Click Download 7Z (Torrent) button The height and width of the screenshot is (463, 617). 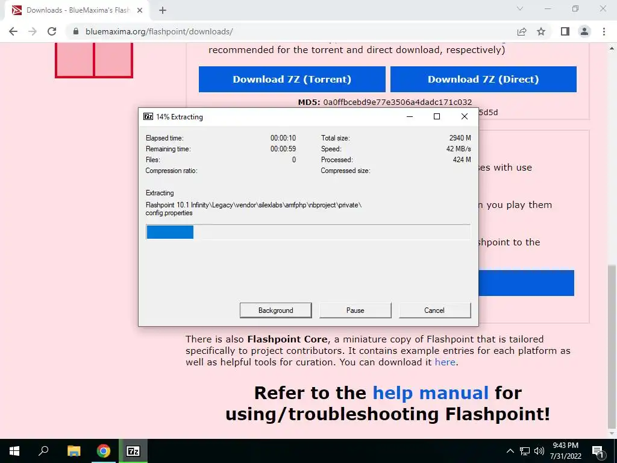292,79
